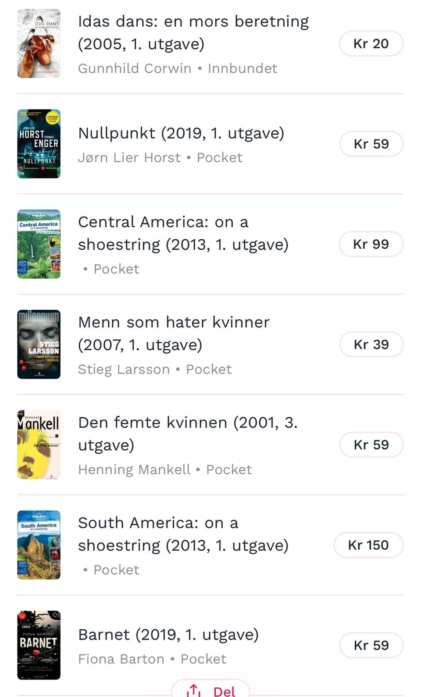This screenshot has height=697, width=421.
Task: Tap the Idas dans book cover
Action: coord(39,43)
